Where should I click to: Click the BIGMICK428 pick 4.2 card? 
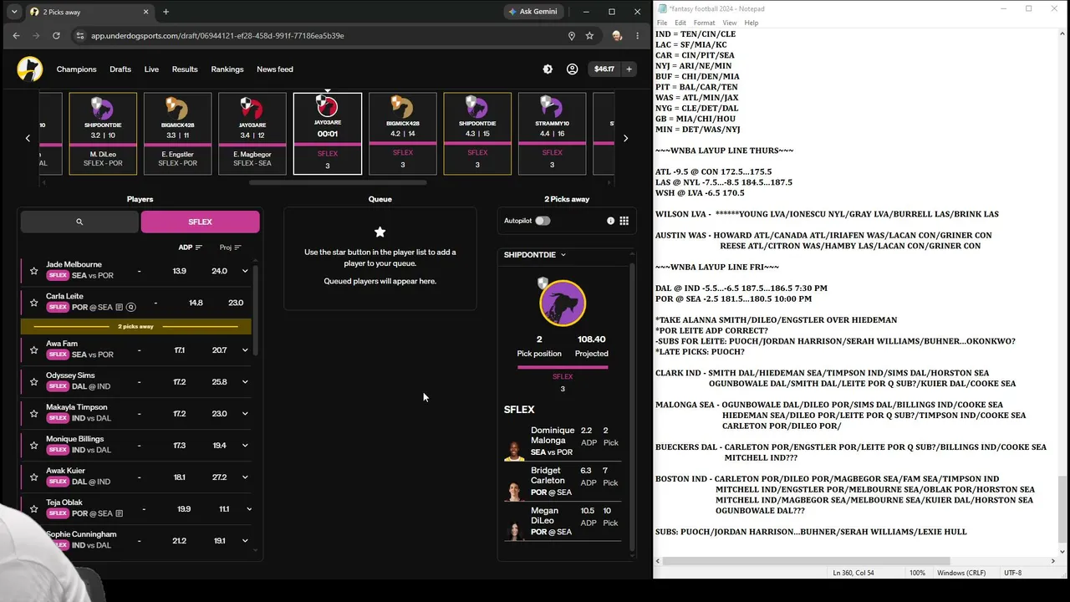tap(402, 134)
